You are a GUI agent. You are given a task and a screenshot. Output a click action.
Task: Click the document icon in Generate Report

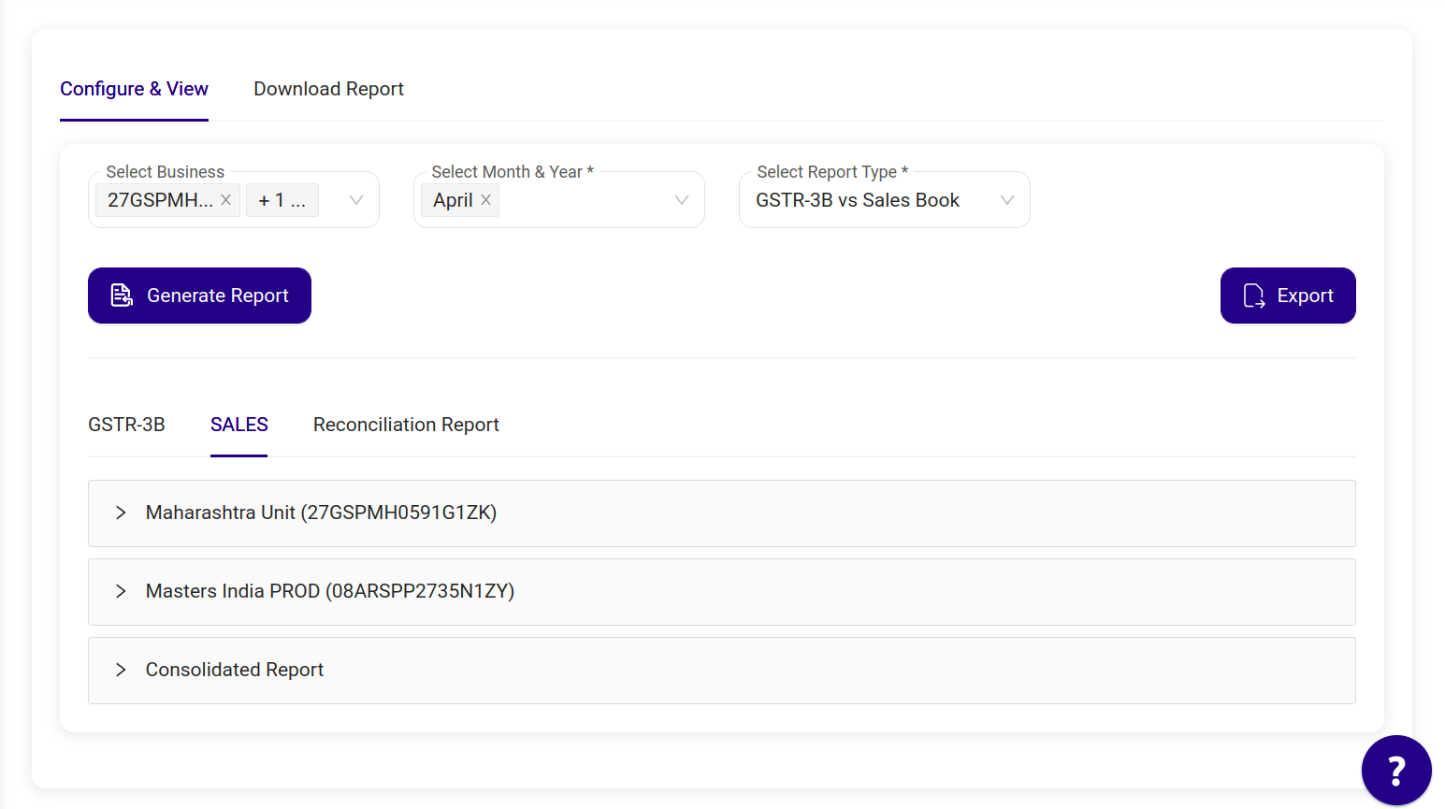pos(122,296)
